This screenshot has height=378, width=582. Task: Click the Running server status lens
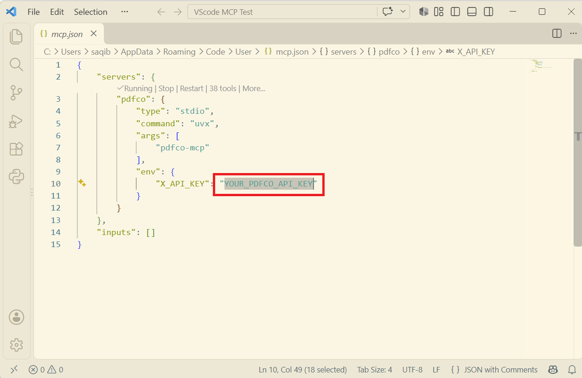click(134, 88)
